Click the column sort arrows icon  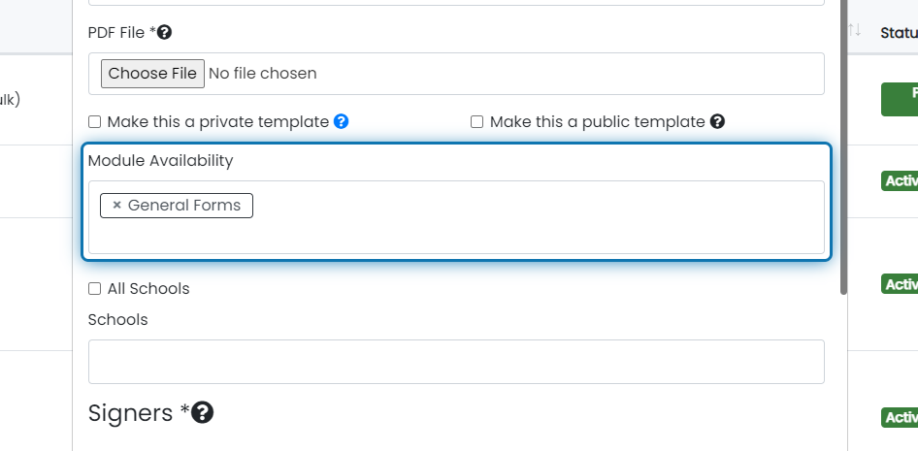tap(855, 30)
